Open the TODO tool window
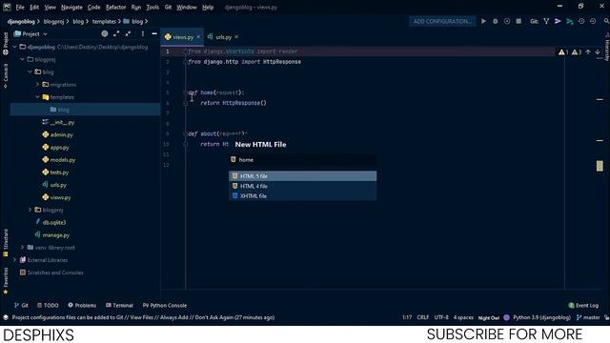This screenshot has width=610, height=343. (48, 305)
